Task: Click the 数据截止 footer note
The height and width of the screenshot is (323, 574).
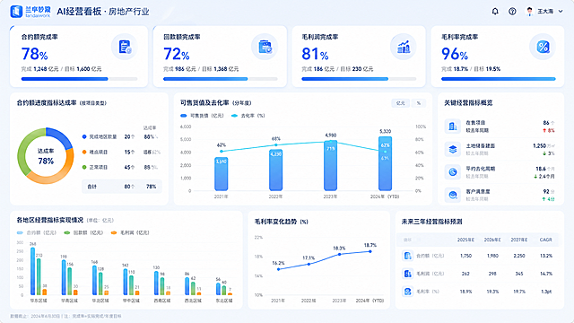Action: 65,316
